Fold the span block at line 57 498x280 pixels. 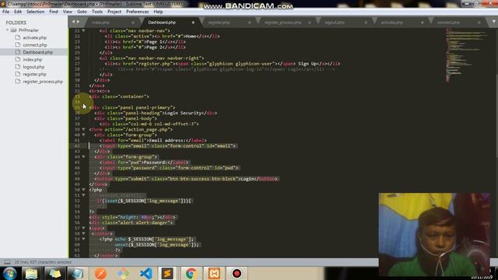83,228
